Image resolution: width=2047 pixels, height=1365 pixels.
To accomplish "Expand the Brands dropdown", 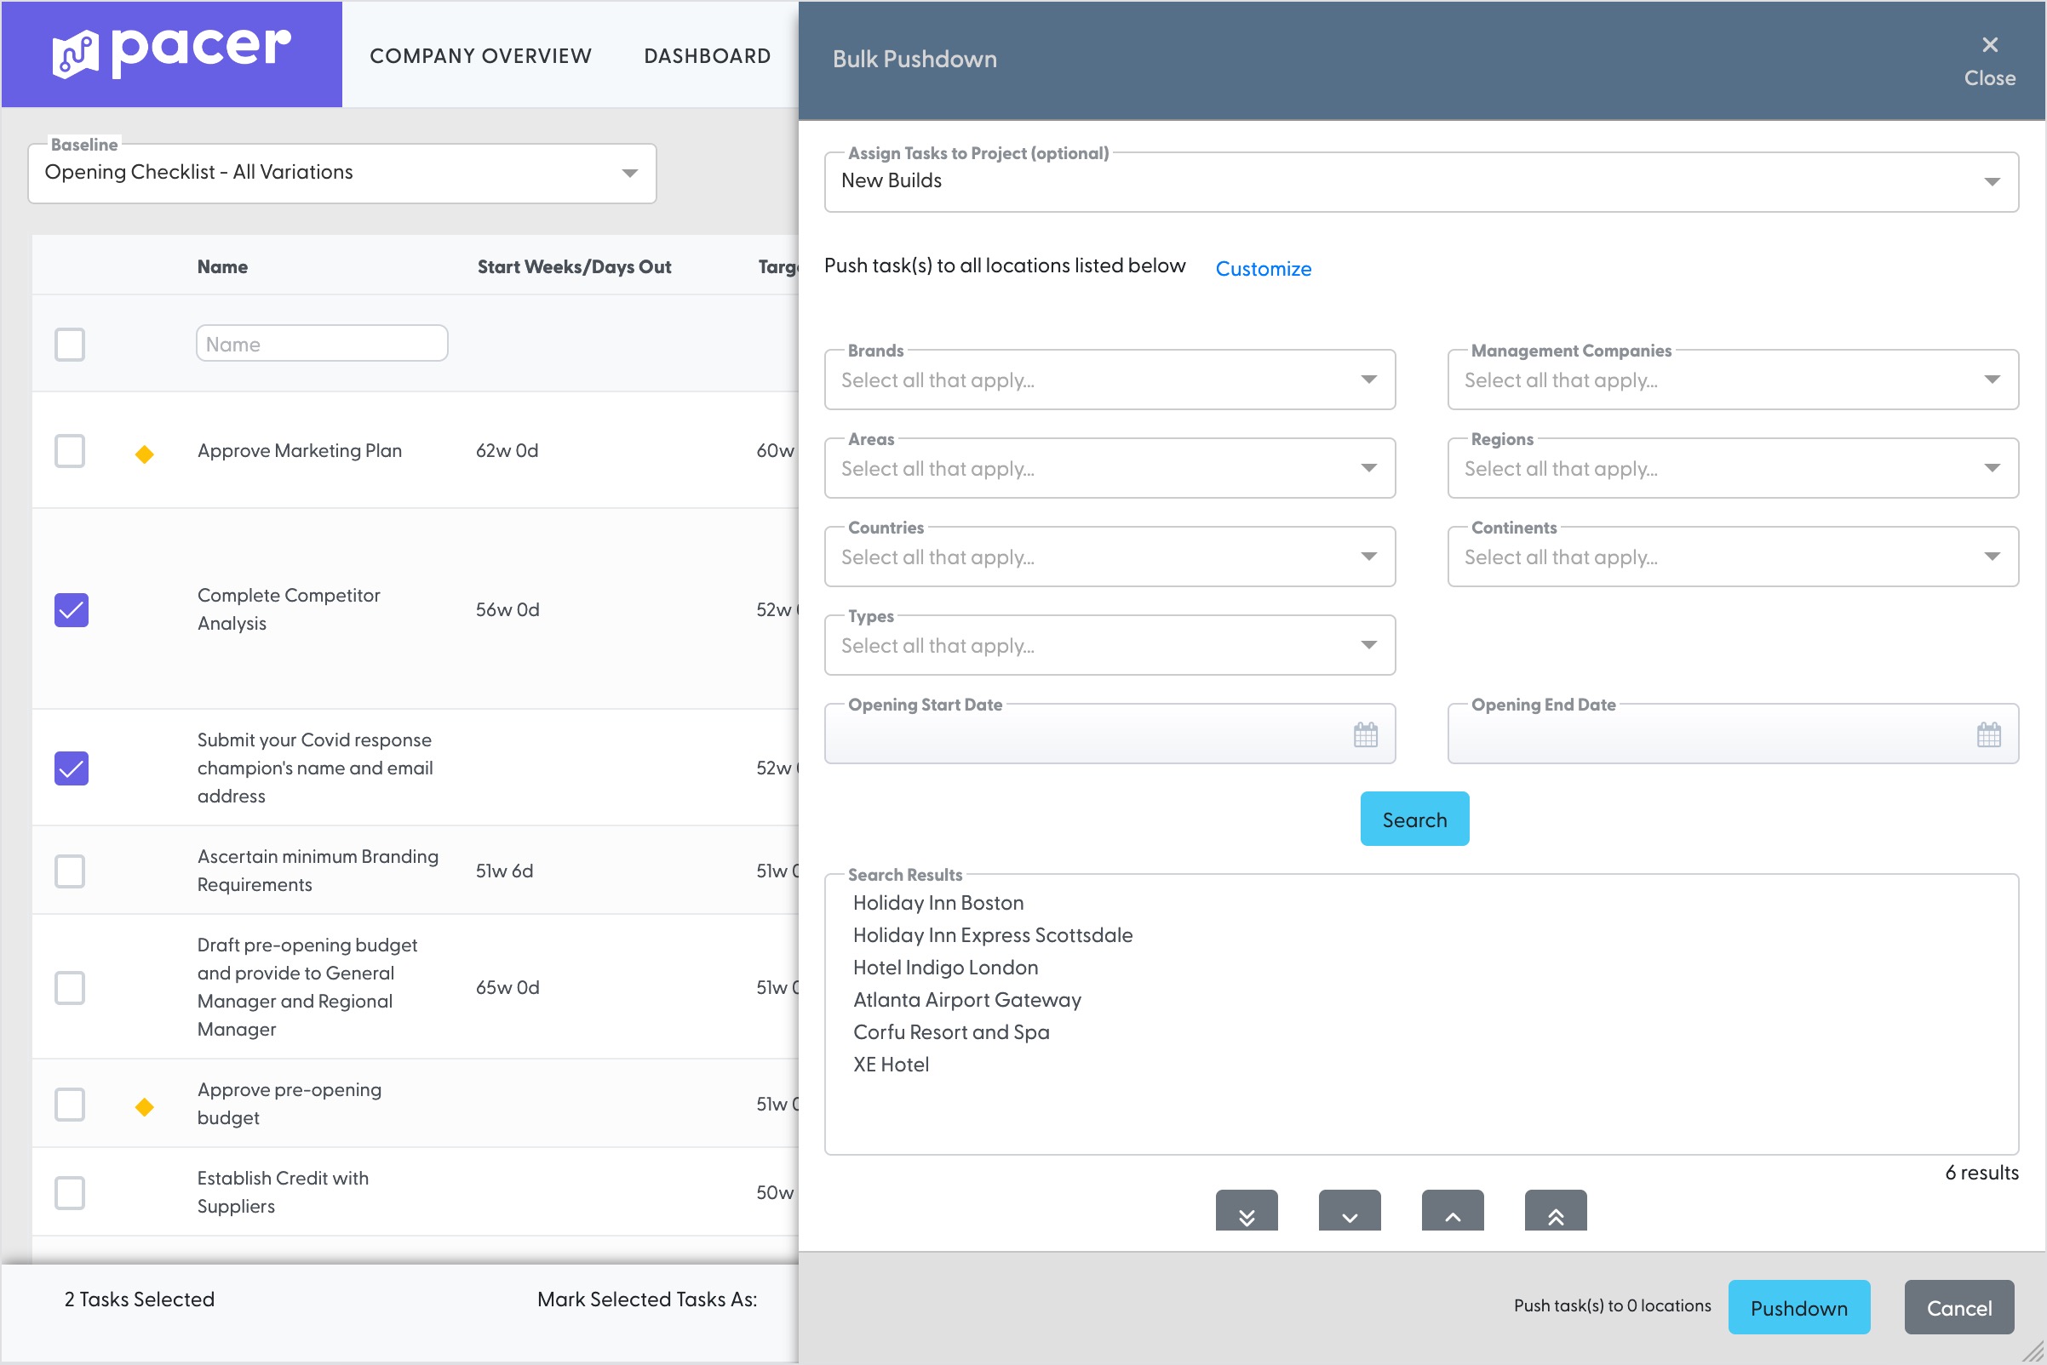I will 1108,380.
